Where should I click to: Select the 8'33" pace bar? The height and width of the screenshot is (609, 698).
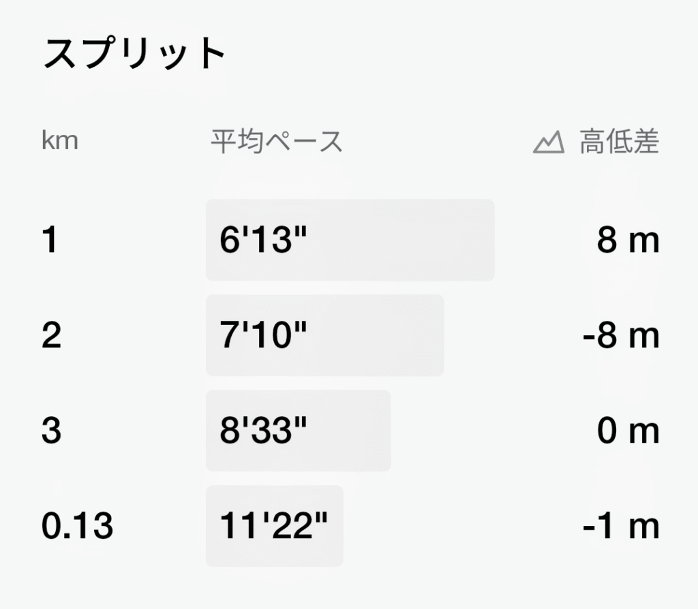click(x=299, y=431)
